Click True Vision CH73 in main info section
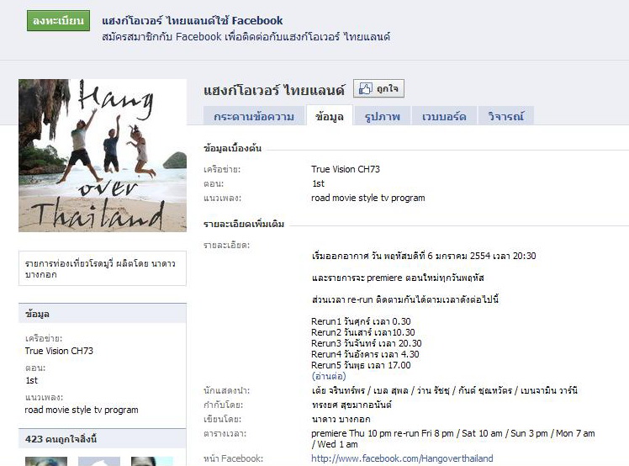 click(x=346, y=169)
